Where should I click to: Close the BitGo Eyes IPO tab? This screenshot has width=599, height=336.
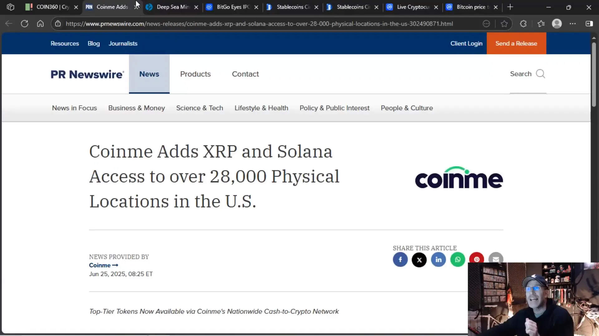[256, 7]
